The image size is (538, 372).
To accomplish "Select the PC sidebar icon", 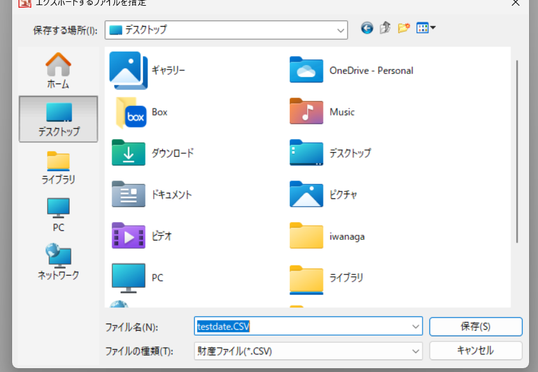I will [x=57, y=214].
